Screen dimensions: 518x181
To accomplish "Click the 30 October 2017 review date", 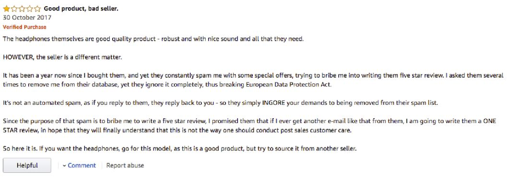I will click(x=27, y=17).
